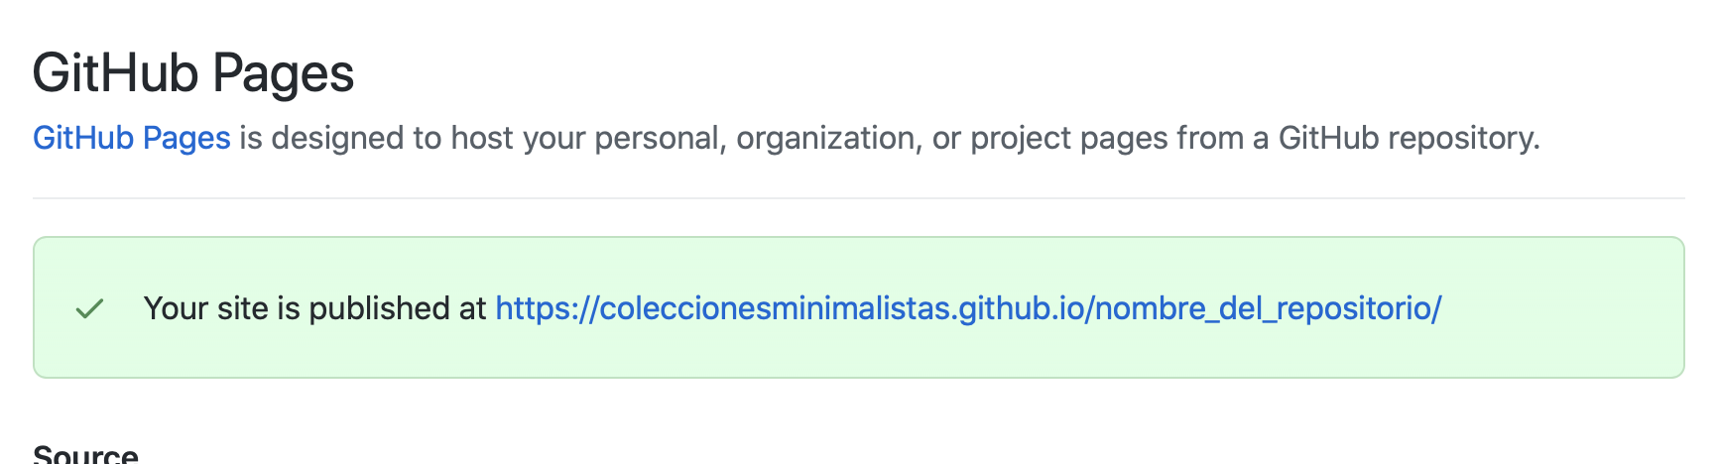Open the published site URL link
The height and width of the screenshot is (464, 1720).
pyautogui.click(x=967, y=308)
